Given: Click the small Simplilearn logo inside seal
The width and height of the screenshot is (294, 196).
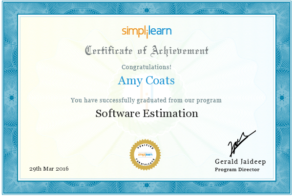Looking at the screenshot, I should [146, 155].
